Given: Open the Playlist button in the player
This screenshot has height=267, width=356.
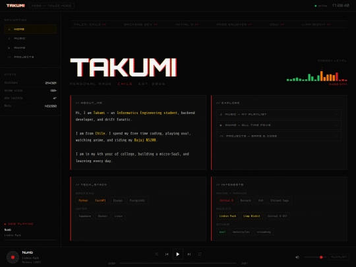Looking at the screenshot, I should (x=339, y=257).
